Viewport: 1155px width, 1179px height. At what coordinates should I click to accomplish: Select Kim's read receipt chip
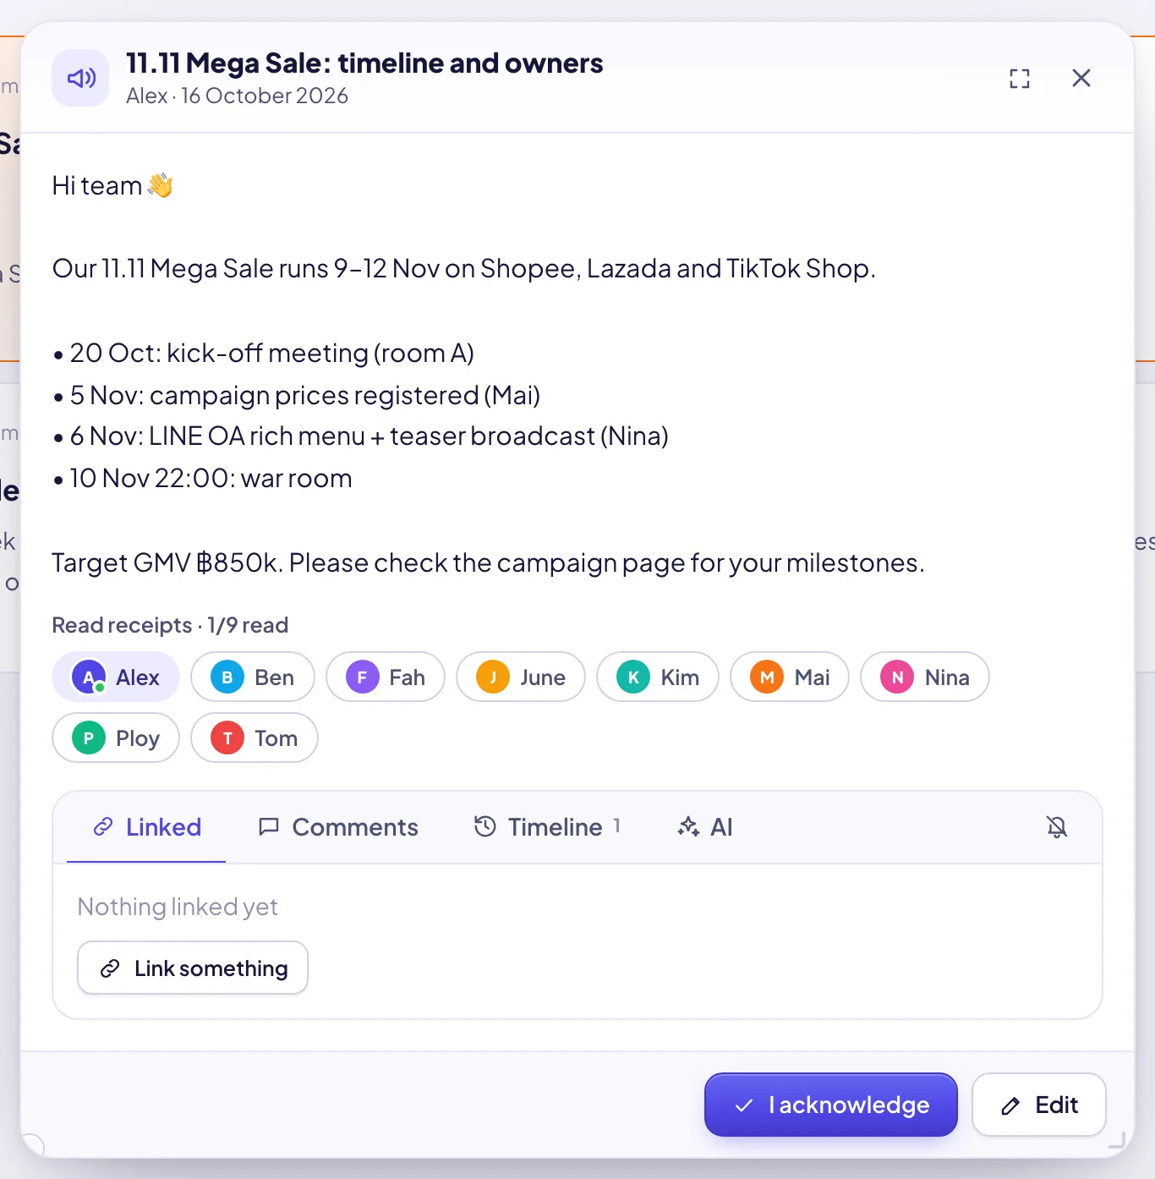pos(658,677)
